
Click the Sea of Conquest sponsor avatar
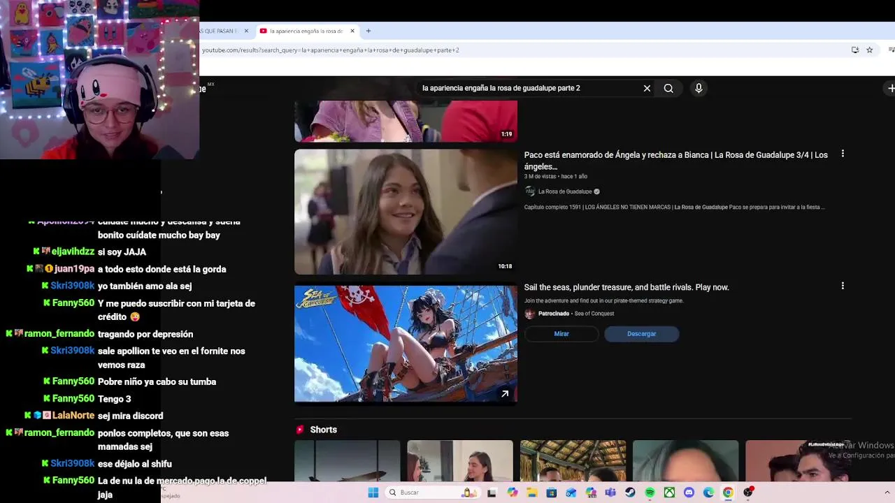click(x=529, y=314)
